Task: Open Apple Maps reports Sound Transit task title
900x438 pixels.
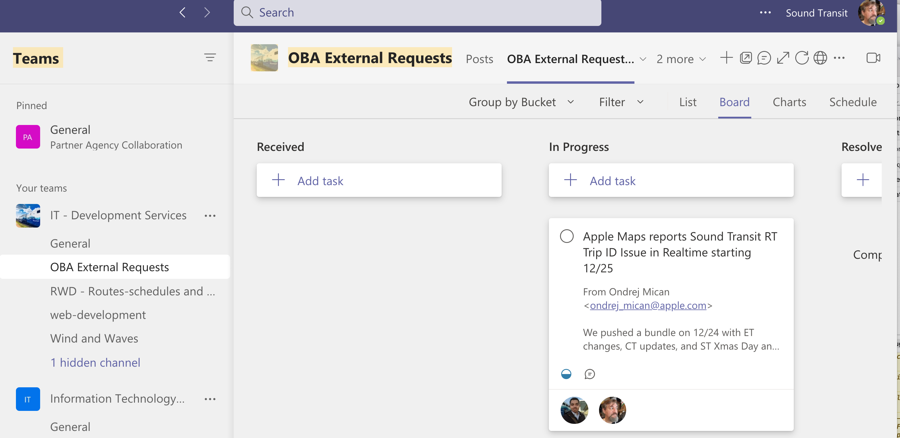Action: click(x=680, y=252)
